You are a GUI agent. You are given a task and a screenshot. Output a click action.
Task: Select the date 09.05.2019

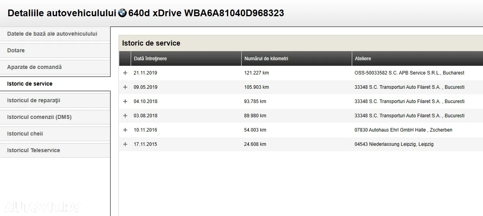[x=145, y=87]
